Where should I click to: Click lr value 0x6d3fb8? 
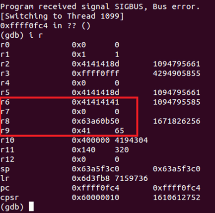pyautogui.click(x=91, y=178)
